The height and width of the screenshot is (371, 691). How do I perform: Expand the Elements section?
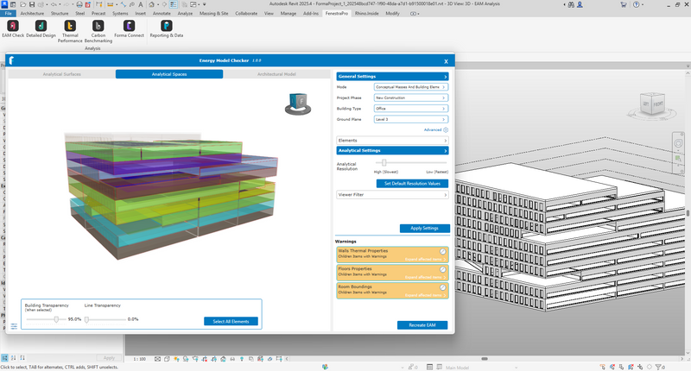click(392, 141)
